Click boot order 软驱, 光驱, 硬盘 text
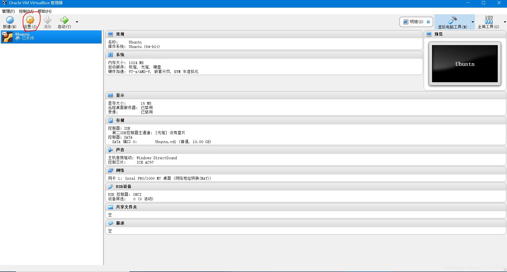Image resolution: width=507 pixels, height=272 pixels. 145,67
